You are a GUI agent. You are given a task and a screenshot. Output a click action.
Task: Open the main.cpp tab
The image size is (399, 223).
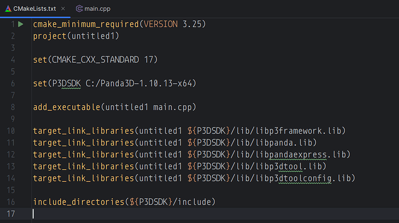[93, 9]
